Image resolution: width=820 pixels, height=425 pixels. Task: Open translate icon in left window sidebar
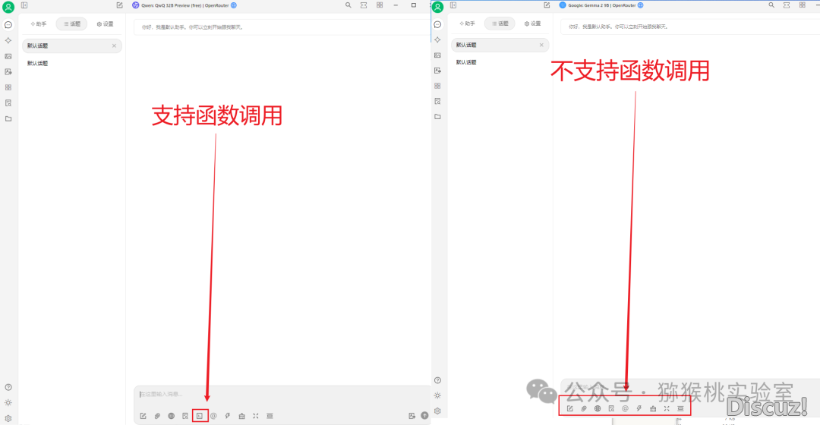click(8, 71)
